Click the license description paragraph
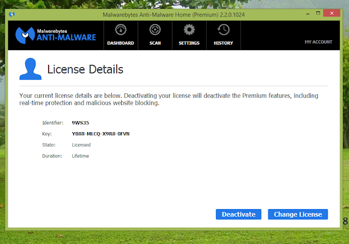 pos(169,99)
